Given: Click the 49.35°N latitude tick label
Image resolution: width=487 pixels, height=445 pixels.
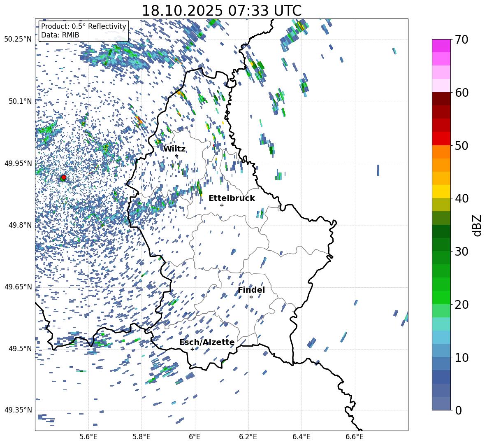Looking at the screenshot, I should pos(18,410).
